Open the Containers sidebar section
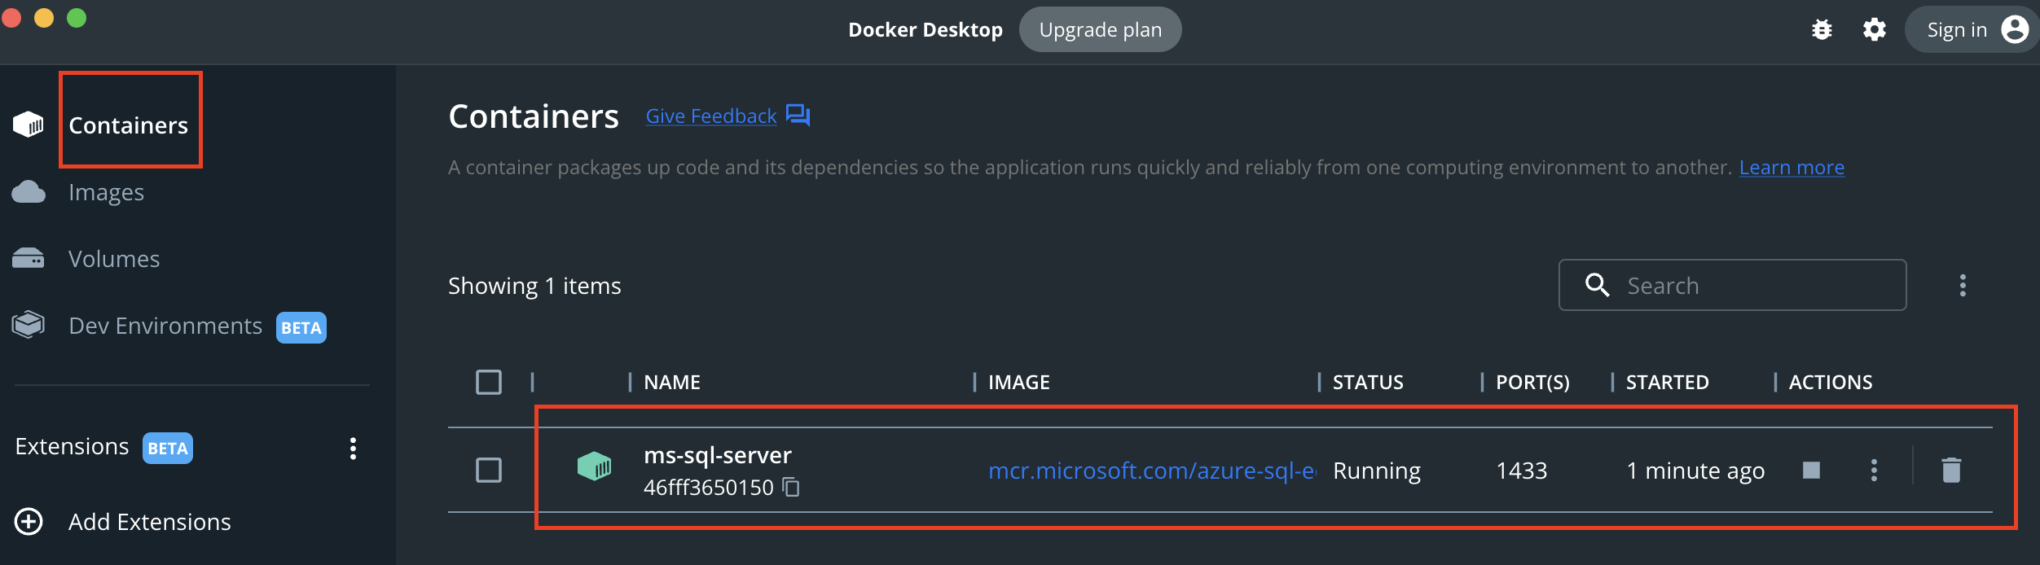Screen dimensions: 2040x565 [128, 125]
